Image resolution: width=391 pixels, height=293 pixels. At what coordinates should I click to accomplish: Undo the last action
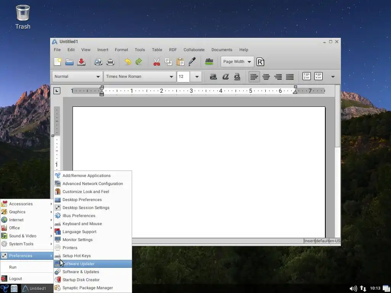point(128,62)
